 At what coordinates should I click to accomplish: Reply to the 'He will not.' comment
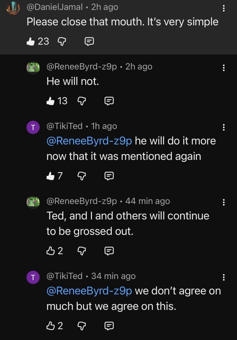[x=109, y=101]
